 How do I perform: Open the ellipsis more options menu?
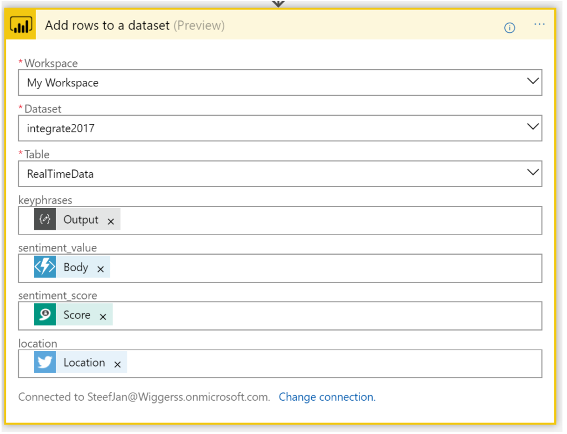click(539, 24)
